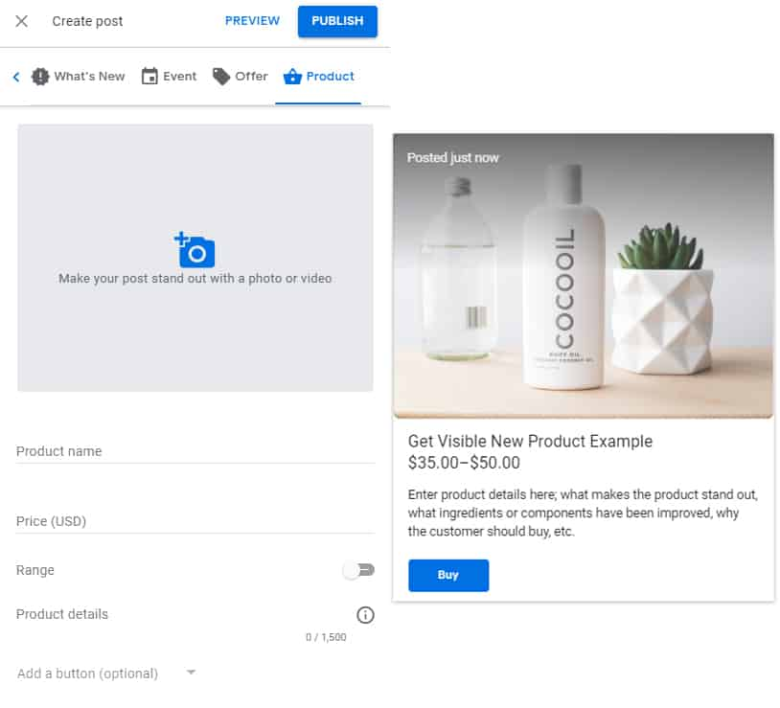Viewport: 780px width, 708px height.
Task: Focus the Price (USD) field
Action: point(195,521)
